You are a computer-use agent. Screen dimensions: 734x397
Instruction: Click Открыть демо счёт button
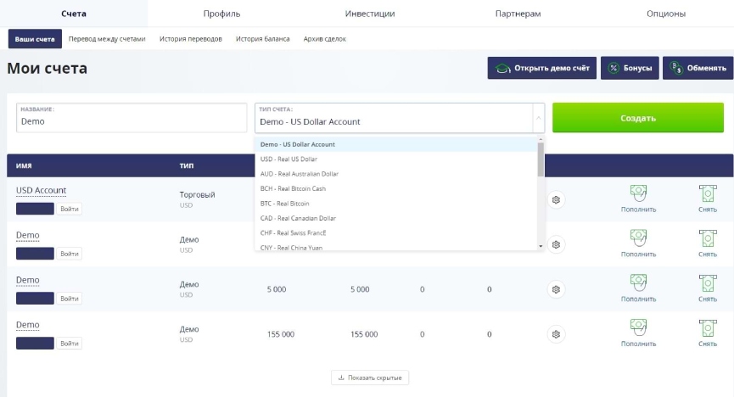541,69
